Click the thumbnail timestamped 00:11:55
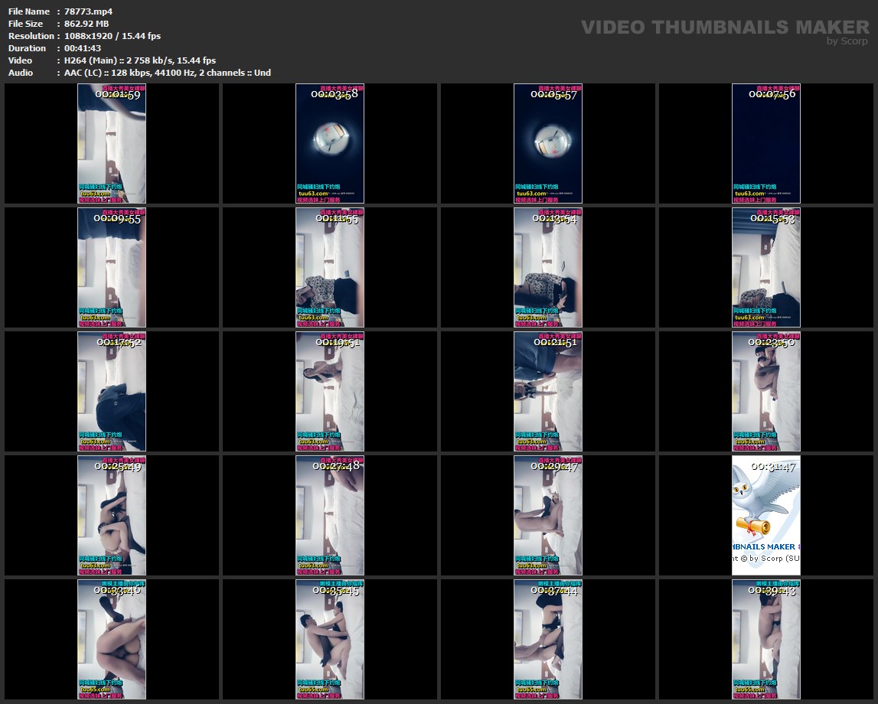This screenshot has height=704, width=878. point(330,268)
